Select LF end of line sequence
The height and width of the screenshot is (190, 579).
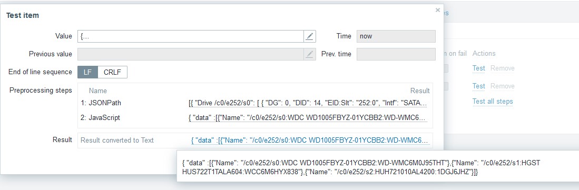[x=87, y=72]
